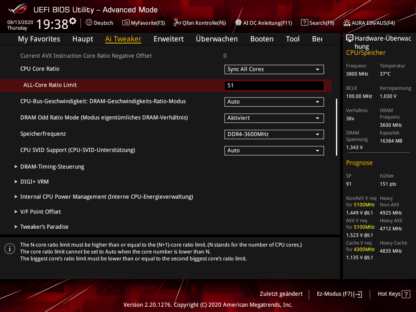The image size is (416, 312).
Task: Open the Deutsch language selector
Action: point(99,23)
